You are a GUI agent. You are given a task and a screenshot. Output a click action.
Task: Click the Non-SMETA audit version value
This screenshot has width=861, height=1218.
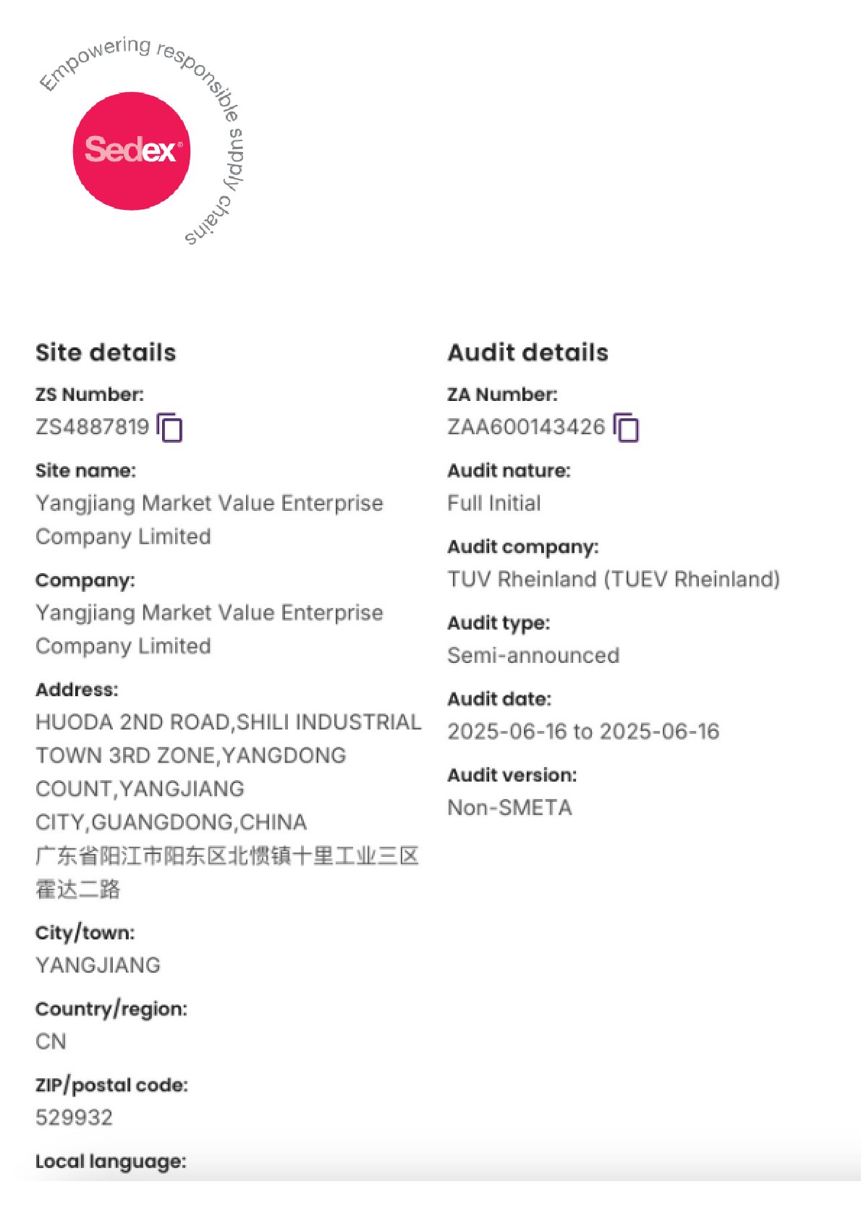click(509, 807)
